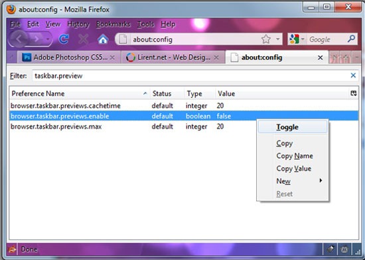The image size is (365, 260).
Task: Clear the filter with the blue X
Action: (353, 75)
